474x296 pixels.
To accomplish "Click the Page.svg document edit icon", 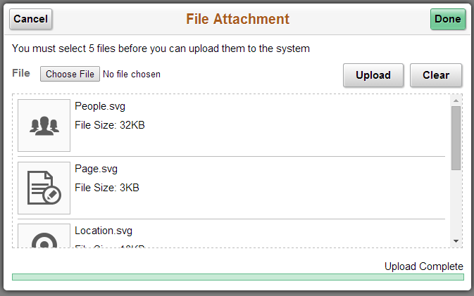I will pyautogui.click(x=44, y=188).
